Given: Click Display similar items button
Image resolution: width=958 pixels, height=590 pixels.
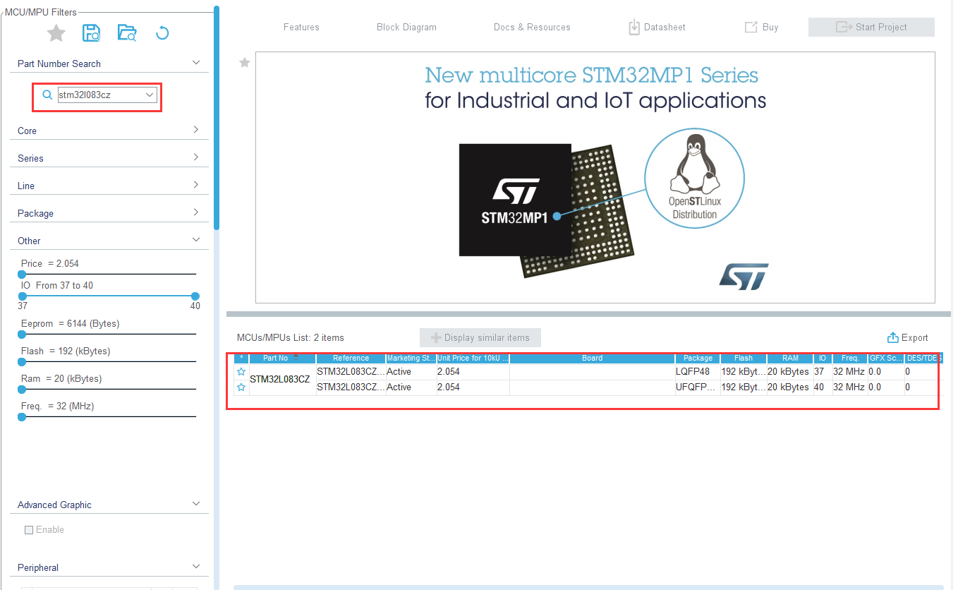Looking at the screenshot, I should [480, 337].
